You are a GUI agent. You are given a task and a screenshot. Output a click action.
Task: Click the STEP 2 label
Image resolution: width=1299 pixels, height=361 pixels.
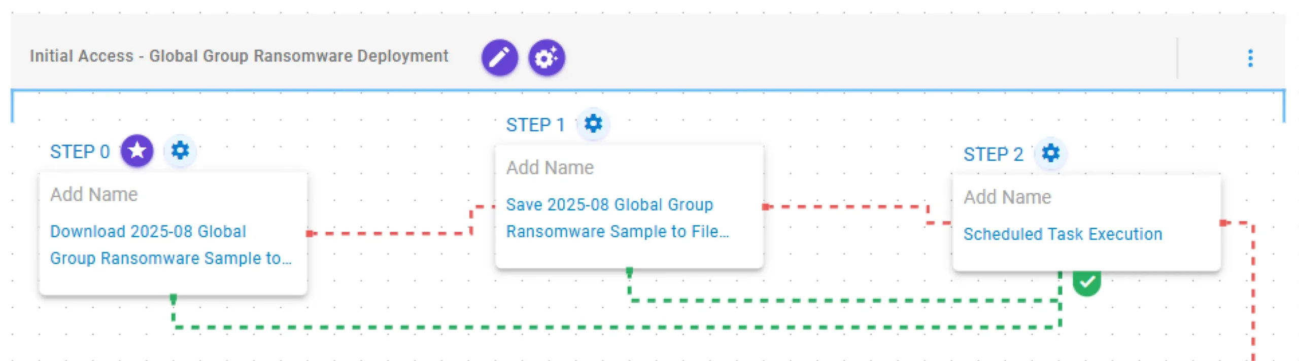(x=993, y=154)
